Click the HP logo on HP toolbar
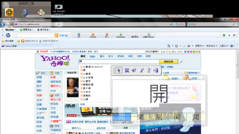The image size is (239, 134). tap(8, 35)
